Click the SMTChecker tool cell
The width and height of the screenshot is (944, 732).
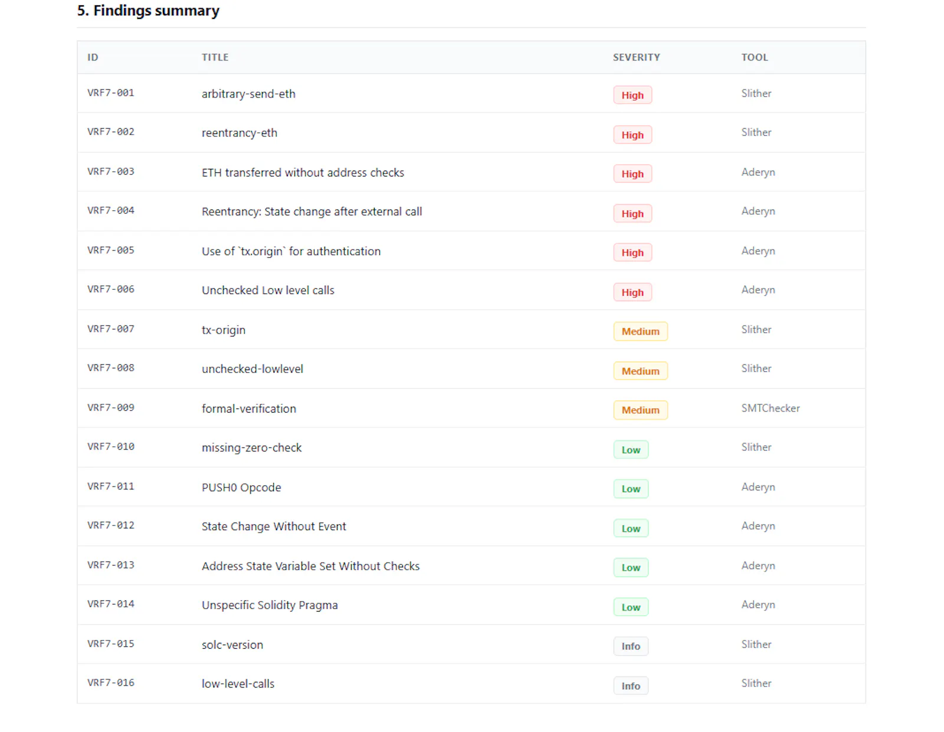coord(771,408)
